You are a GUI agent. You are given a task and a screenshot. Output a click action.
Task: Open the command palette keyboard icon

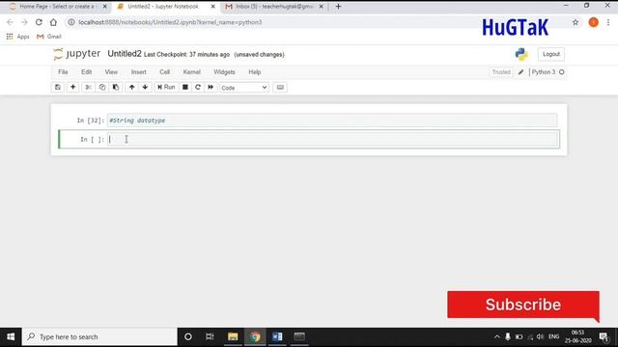pos(280,88)
